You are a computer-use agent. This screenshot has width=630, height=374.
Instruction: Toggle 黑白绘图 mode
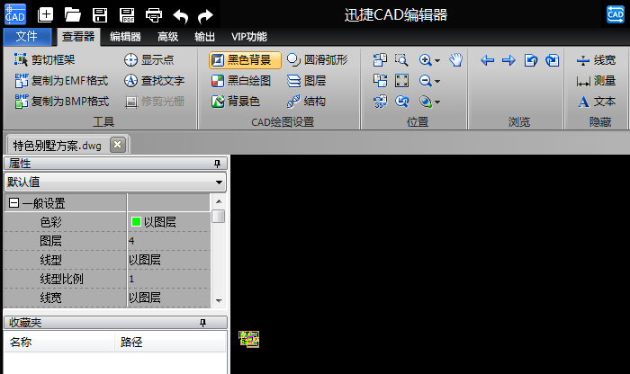pos(241,81)
